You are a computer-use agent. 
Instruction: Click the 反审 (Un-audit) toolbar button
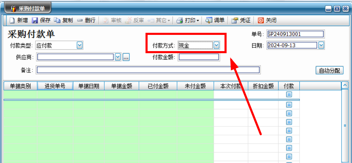(x=134, y=20)
